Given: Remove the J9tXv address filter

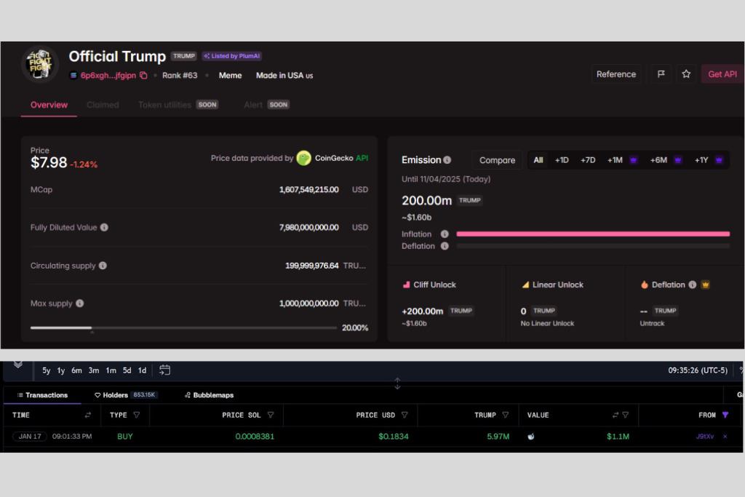Looking at the screenshot, I should [725, 436].
